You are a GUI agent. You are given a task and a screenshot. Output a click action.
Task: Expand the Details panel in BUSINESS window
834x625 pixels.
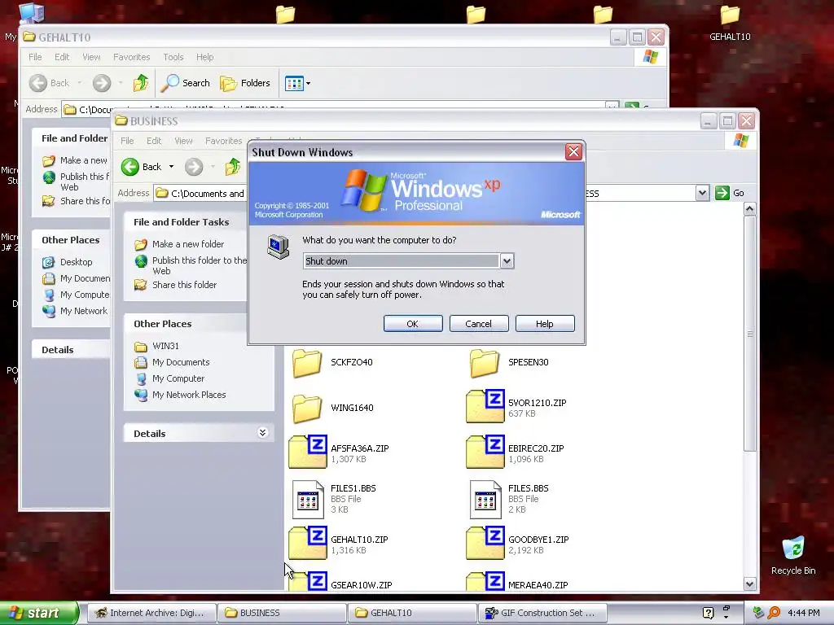pyautogui.click(x=262, y=433)
